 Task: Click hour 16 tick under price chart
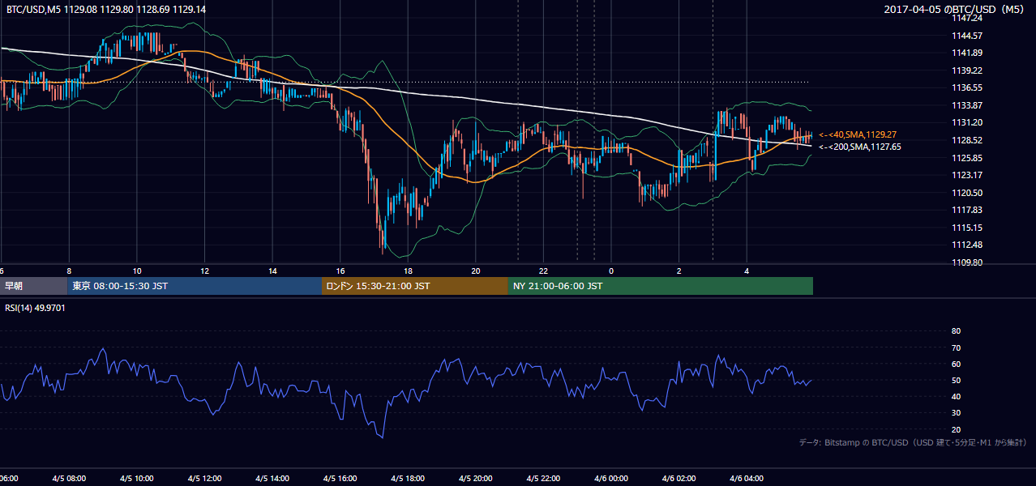[x=341, y=271]
